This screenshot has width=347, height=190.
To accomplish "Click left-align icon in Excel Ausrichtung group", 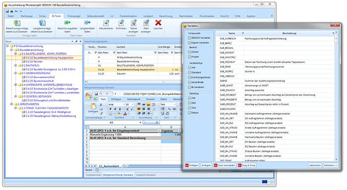I will [139, 109].
